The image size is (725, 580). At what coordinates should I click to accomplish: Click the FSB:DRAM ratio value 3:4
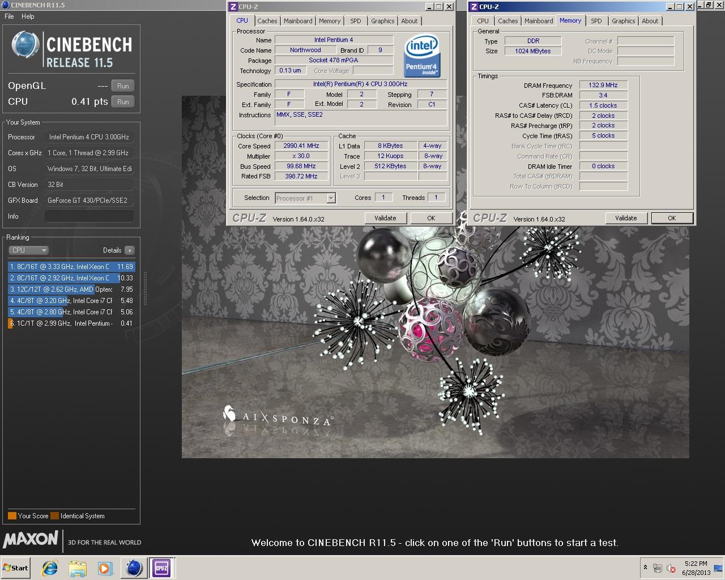[x=603, y=95]
